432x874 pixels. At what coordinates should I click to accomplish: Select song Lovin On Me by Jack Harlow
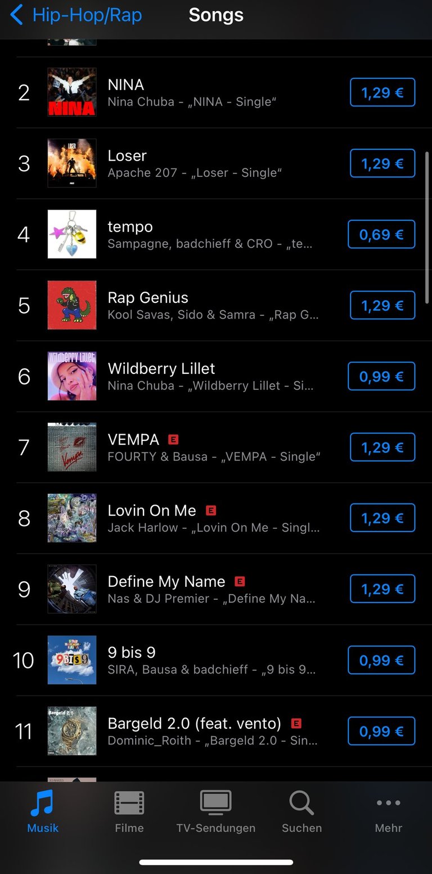click(216, 518)
